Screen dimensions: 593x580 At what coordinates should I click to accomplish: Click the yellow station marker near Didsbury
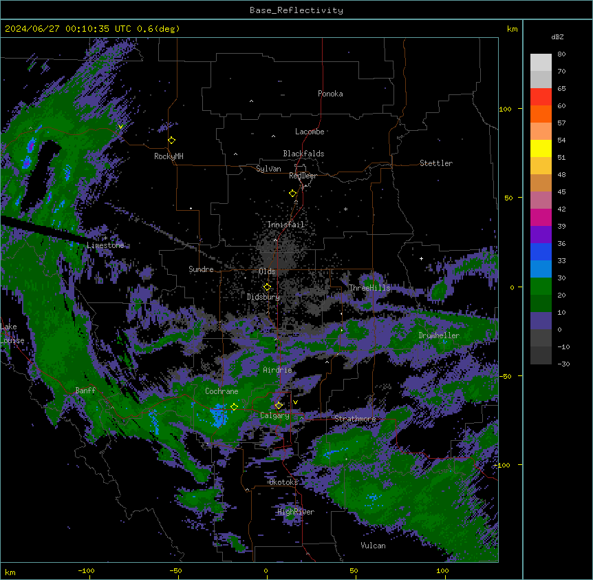(x=267, y=287)
